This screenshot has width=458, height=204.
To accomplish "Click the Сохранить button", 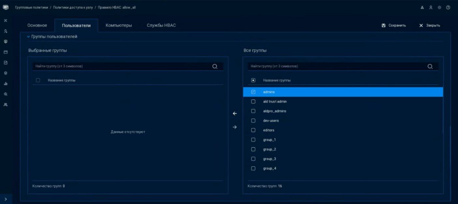I will (x=394, y=25).
